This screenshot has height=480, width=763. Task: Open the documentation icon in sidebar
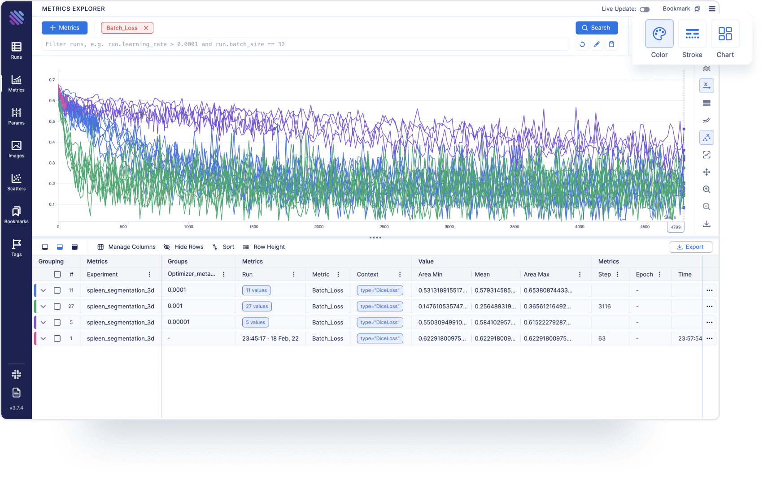coord(17,393)
